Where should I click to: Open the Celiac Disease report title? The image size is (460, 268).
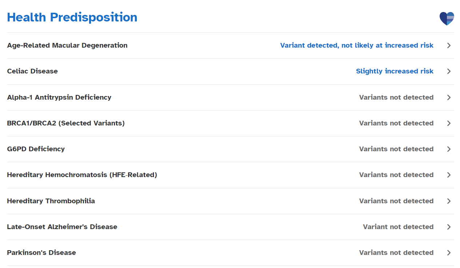coord(32,71)
